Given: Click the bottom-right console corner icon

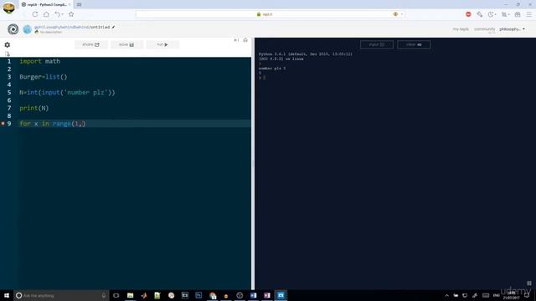Looking at the screenshot, I should 529,283.
